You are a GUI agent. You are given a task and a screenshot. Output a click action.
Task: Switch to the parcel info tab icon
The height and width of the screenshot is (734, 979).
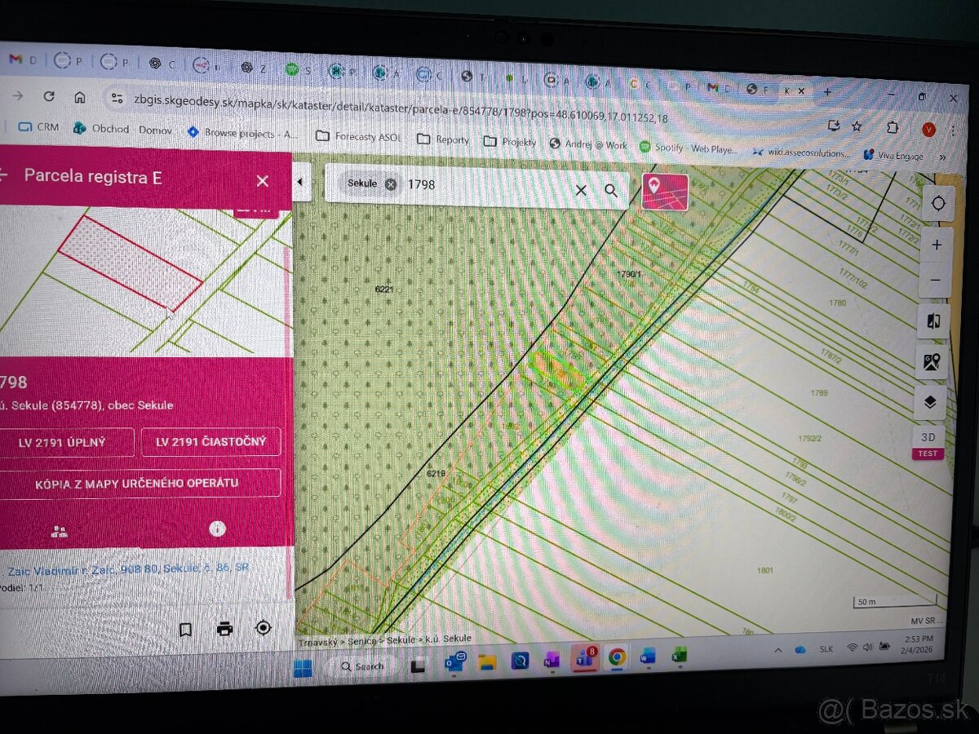(x=217, y=528)
